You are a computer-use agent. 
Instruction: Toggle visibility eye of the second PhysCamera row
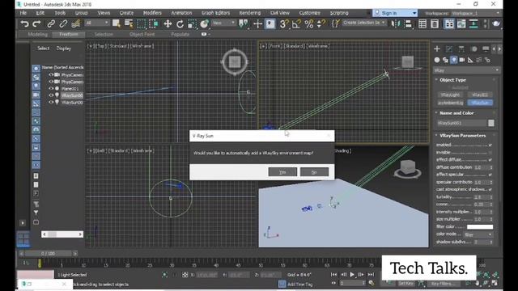(x=51, y=82)
